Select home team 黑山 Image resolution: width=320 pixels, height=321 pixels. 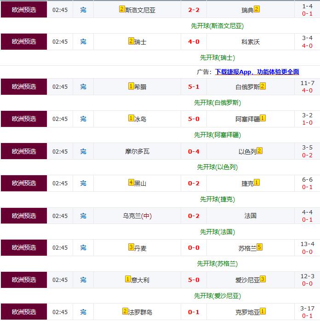pos(140,183)
